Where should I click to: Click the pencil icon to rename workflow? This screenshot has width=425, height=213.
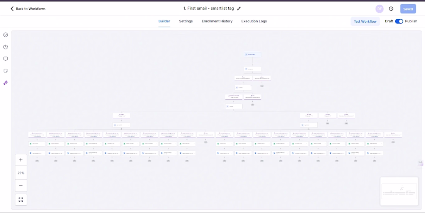click(239, 8)
